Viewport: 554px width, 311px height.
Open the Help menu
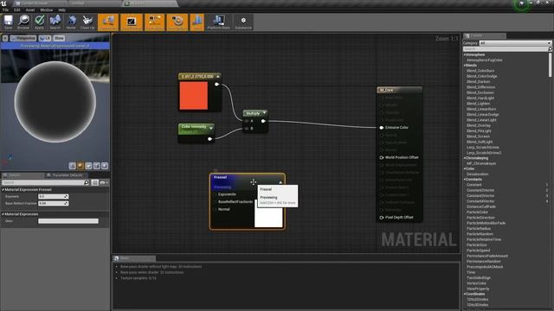pyautogui.click(x=61, y=10)
